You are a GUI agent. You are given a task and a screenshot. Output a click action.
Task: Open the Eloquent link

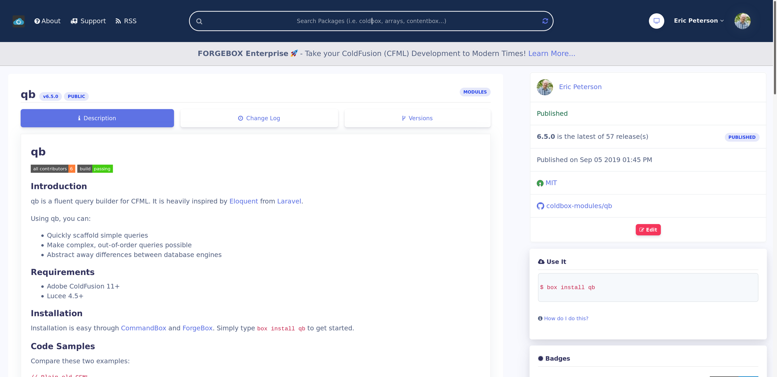click(x=244, y=201)
